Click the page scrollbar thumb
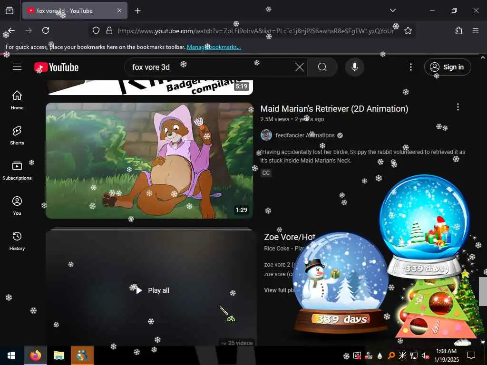Image resolution: width=487 pixels, height=365 pixels. (x=483, y=291)
